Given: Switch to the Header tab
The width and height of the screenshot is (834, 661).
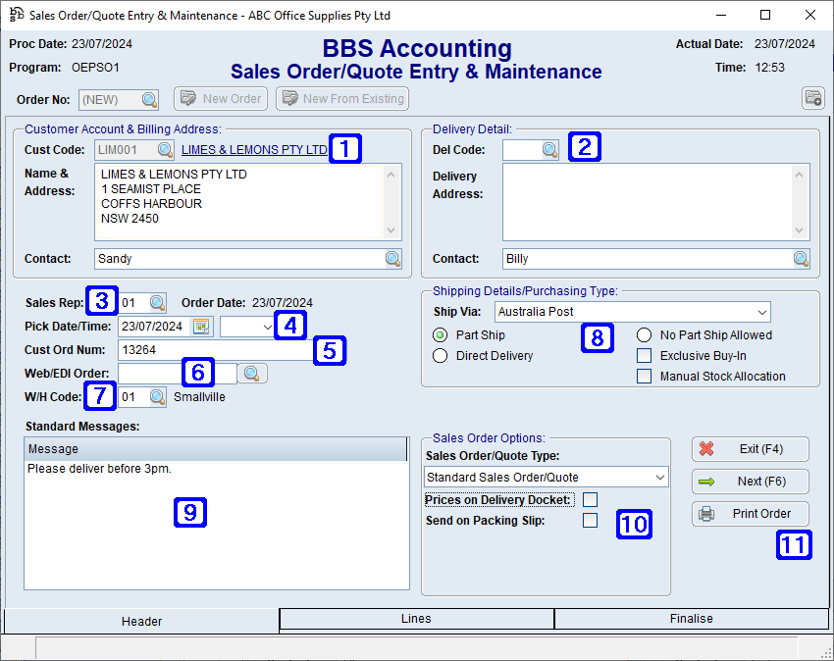Looking at the screenshot, I should pyautogui.click(x=141, y=621).
